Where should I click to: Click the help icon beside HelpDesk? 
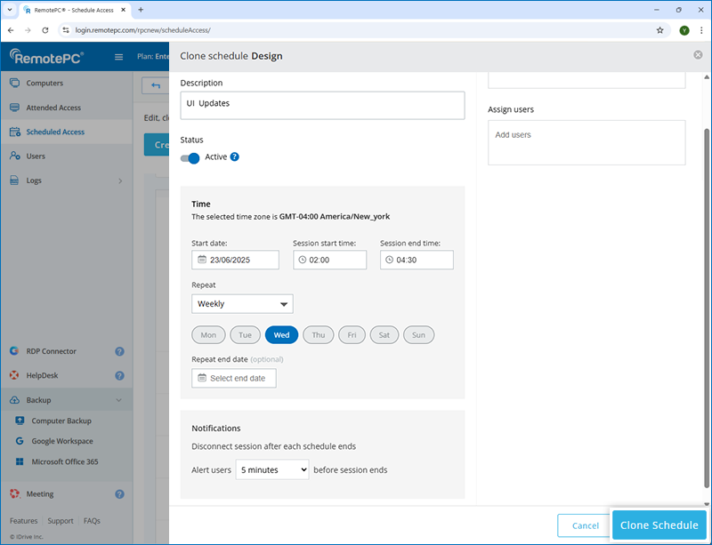tap(119, 375)
